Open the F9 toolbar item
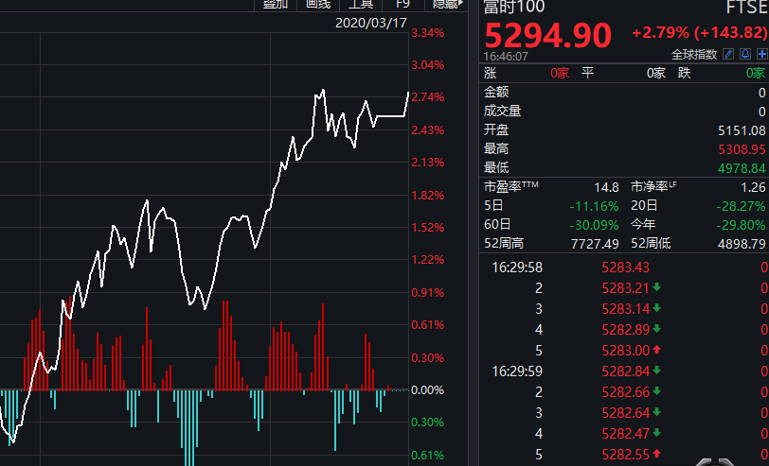Viewport: 769px width, 466px height. coord(402,5)
